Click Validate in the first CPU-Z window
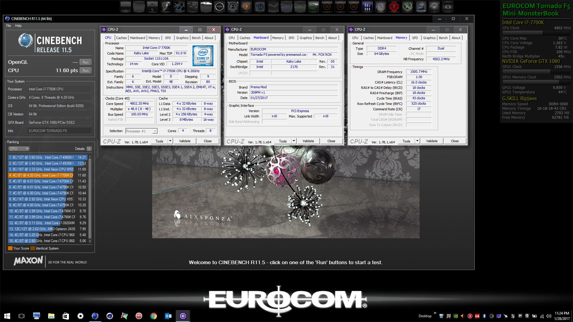573x322 pixels. 185,141
